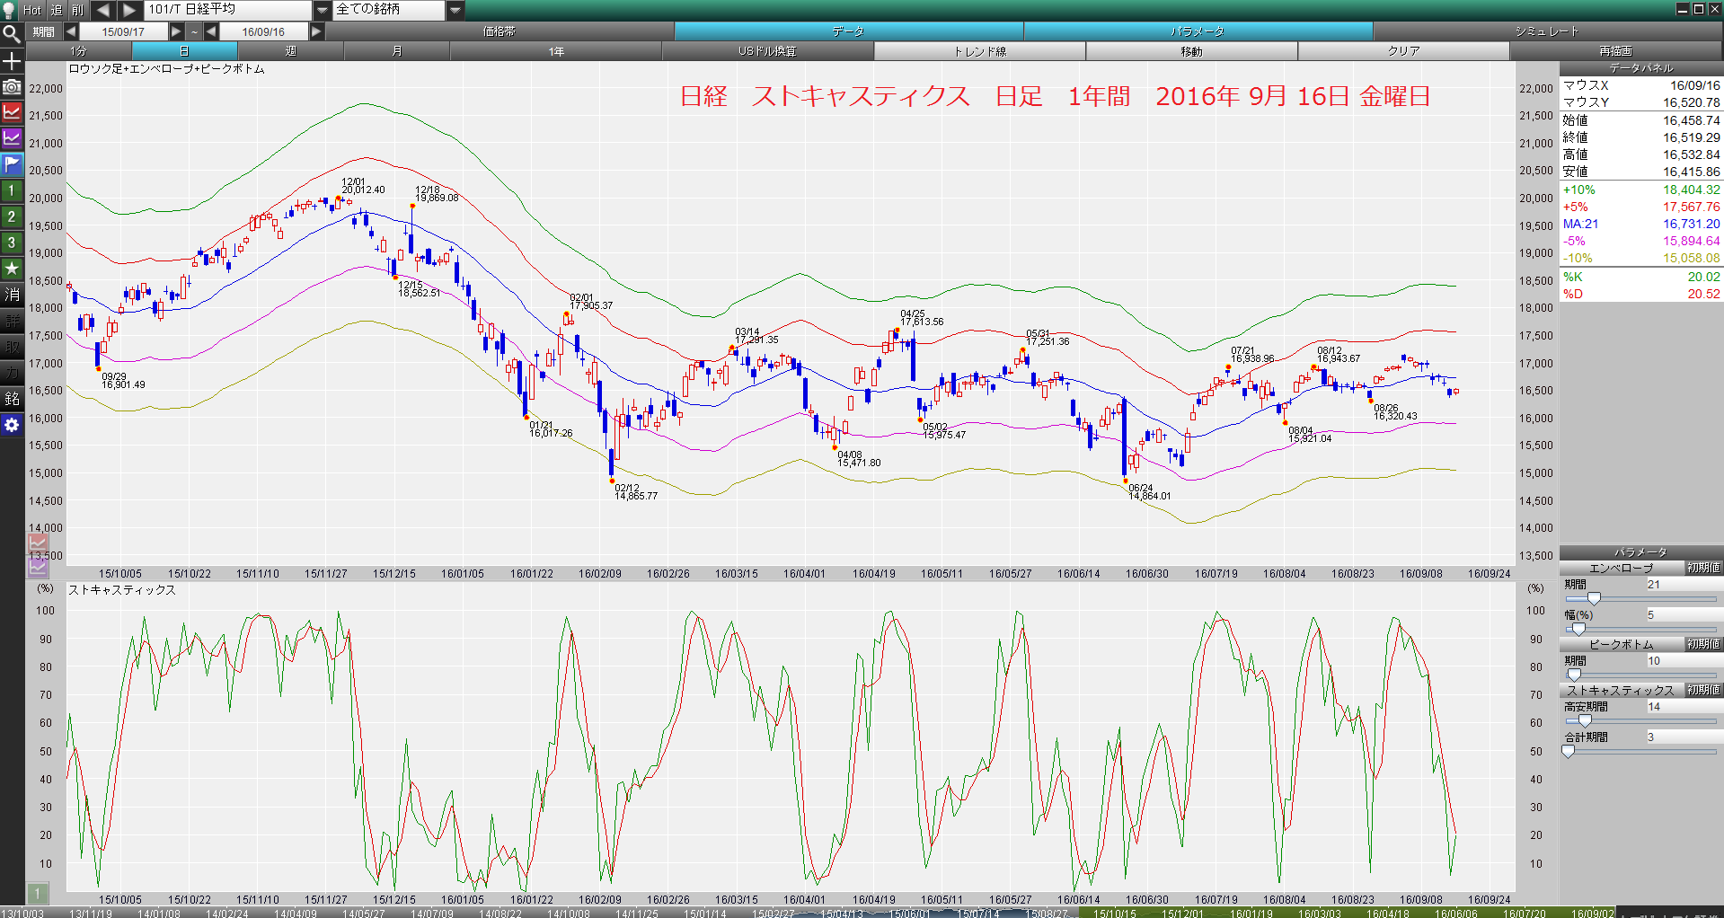Click the 消 sidebar button
Screen dimensions: 1724x918
[12, 295]
